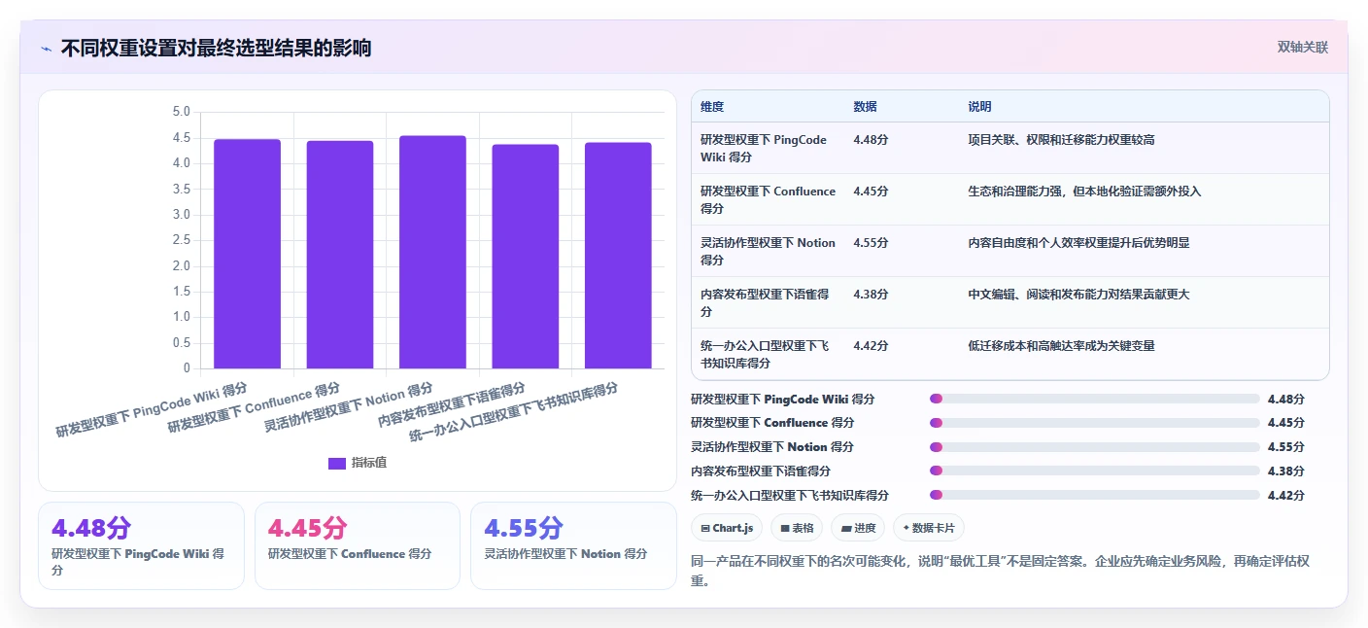Click the progress label 内容发布型权重下语雀得分

[x=760, y=471]
